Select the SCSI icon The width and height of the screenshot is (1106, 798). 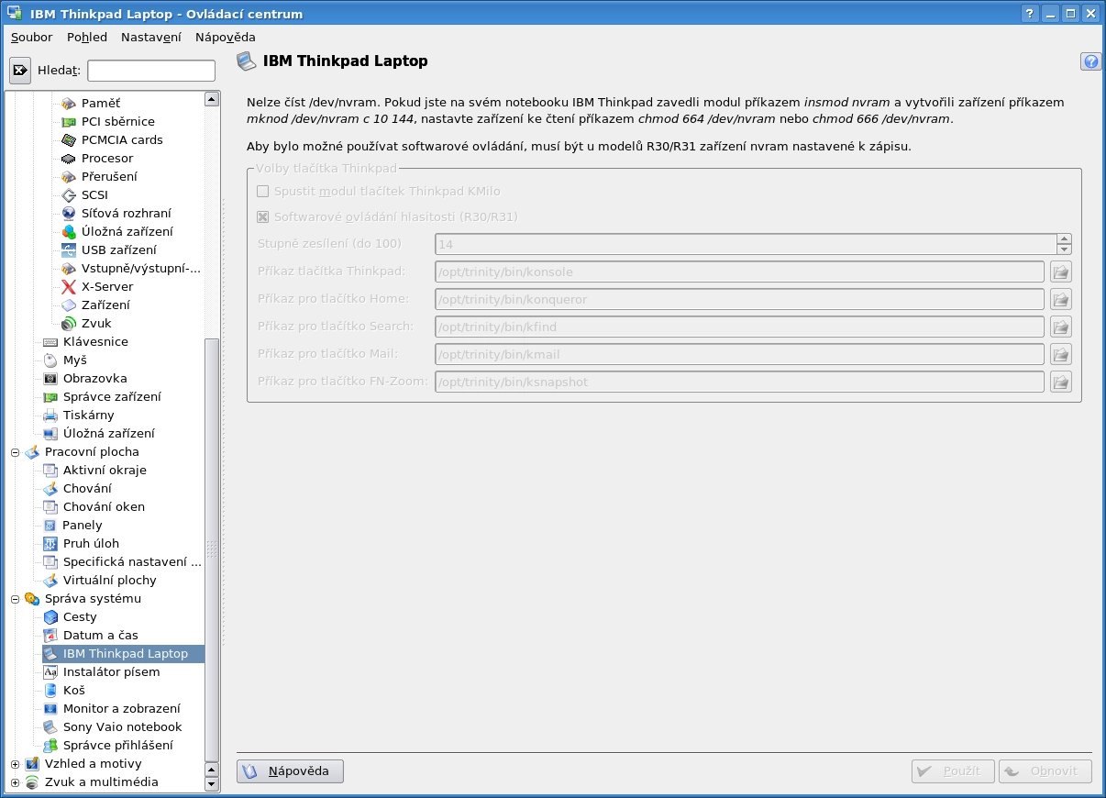pyautogui.click(x=69, y=195)
